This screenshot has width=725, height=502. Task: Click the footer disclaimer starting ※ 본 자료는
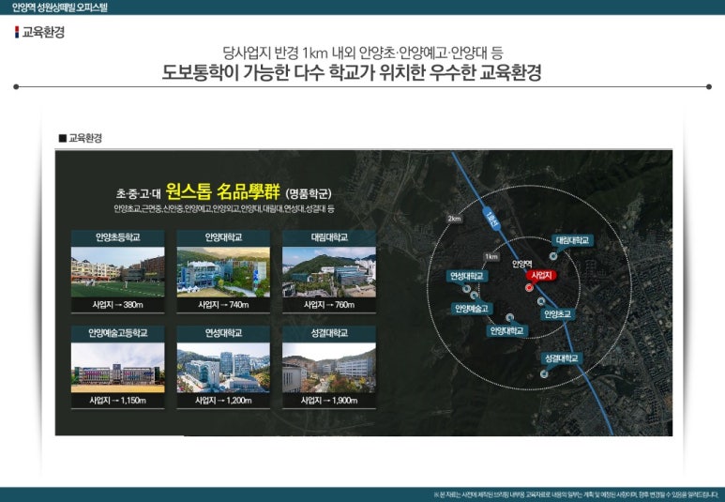pyautogui.click(x=578, y=494)
